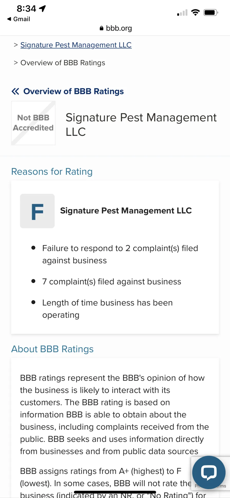Image resolution: width=230 pixels, height=498 pixels.
Task: Tap the 7 complaints filed bullet
Action: pos(112,282)
